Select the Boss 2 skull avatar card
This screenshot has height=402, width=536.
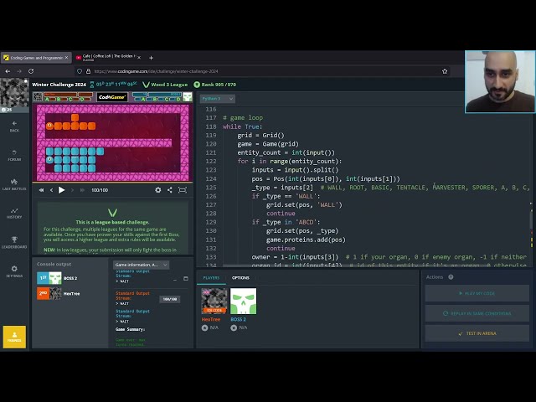[244, 301]
